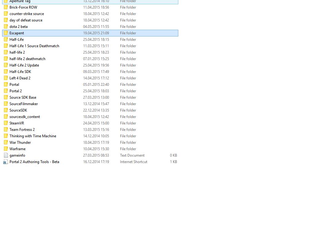The width and height of the screenshot is (329, 236).
Task: Click the SourceFilmmaker folder icon
Action: 6,104
